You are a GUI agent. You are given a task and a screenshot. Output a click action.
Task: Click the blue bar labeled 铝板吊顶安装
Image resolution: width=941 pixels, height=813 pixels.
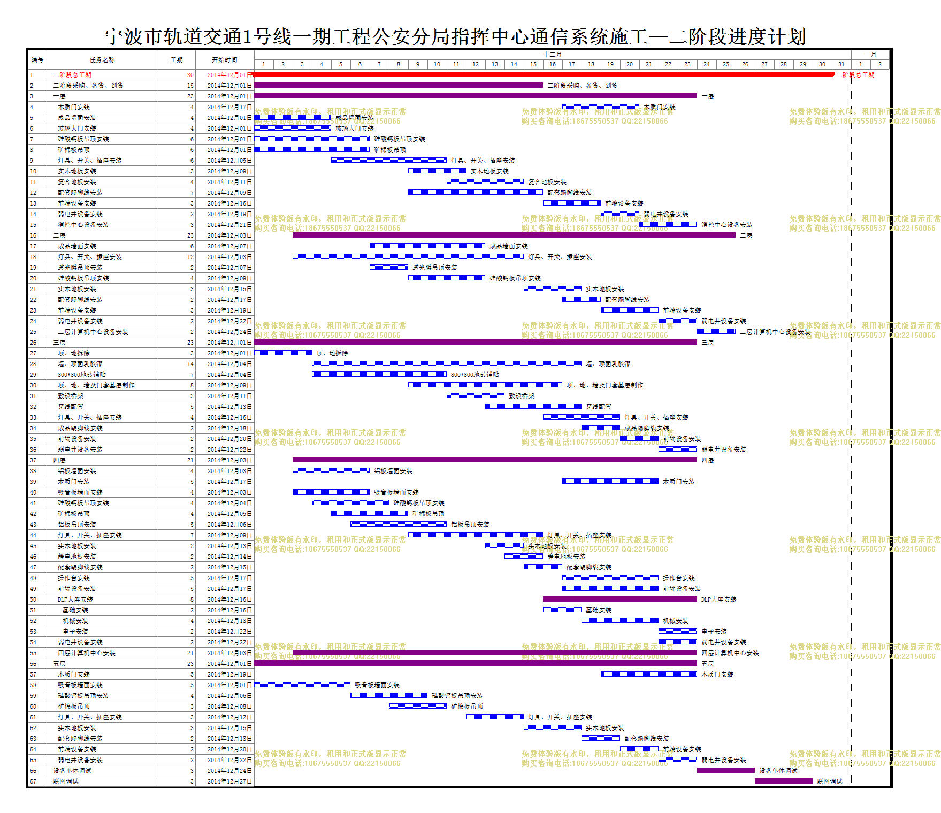click(399, 524)
